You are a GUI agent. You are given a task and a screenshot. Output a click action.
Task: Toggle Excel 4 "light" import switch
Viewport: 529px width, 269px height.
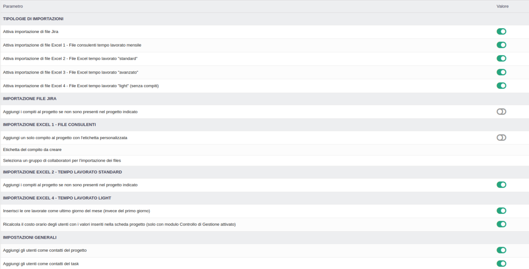tap(501, 85)
